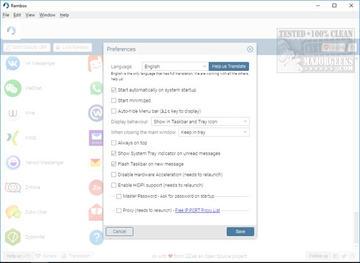
Task: Uncheck Flash Taskbar on new message
Action: point(114,164)
